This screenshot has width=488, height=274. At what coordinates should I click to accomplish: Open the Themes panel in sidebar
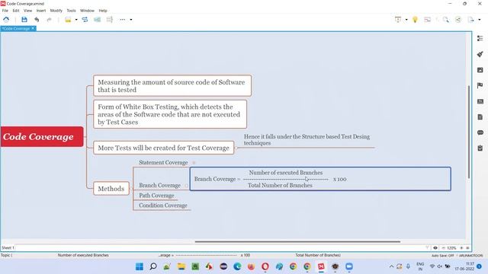pyautogui.click(x=480, y=101)
